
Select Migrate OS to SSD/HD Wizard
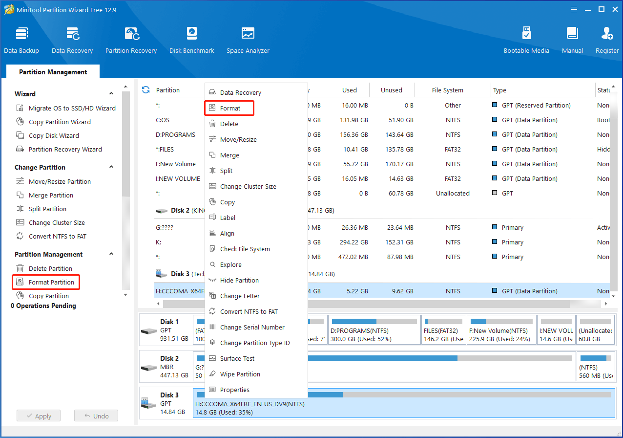click(x=66, y=108)
